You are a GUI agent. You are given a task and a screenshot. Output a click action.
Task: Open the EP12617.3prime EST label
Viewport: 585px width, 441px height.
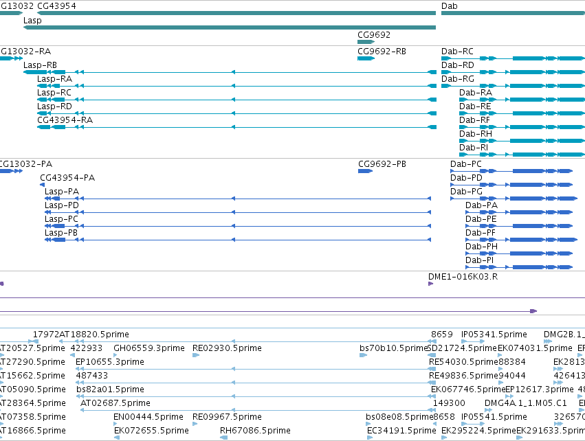[x=540, y=389]
